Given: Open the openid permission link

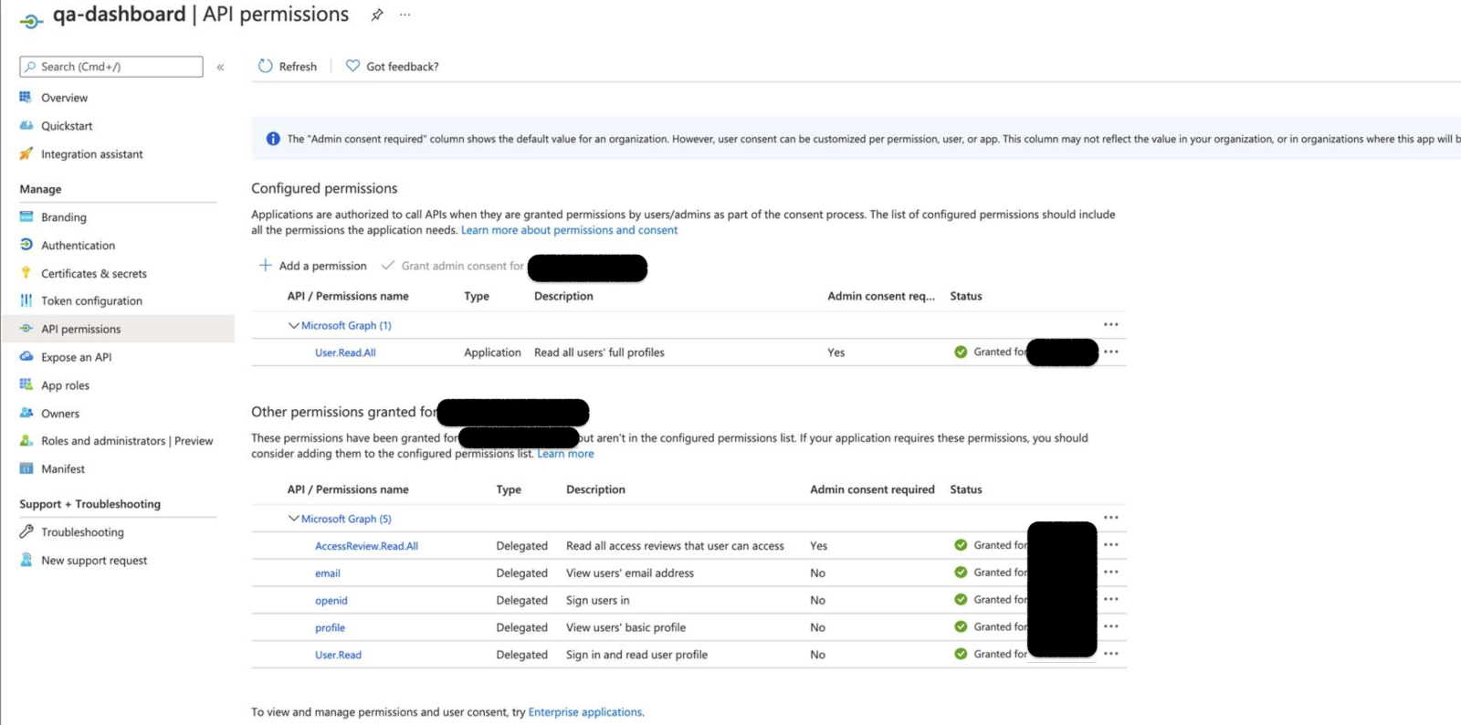Looking at the screenshot, I should 331,601.
